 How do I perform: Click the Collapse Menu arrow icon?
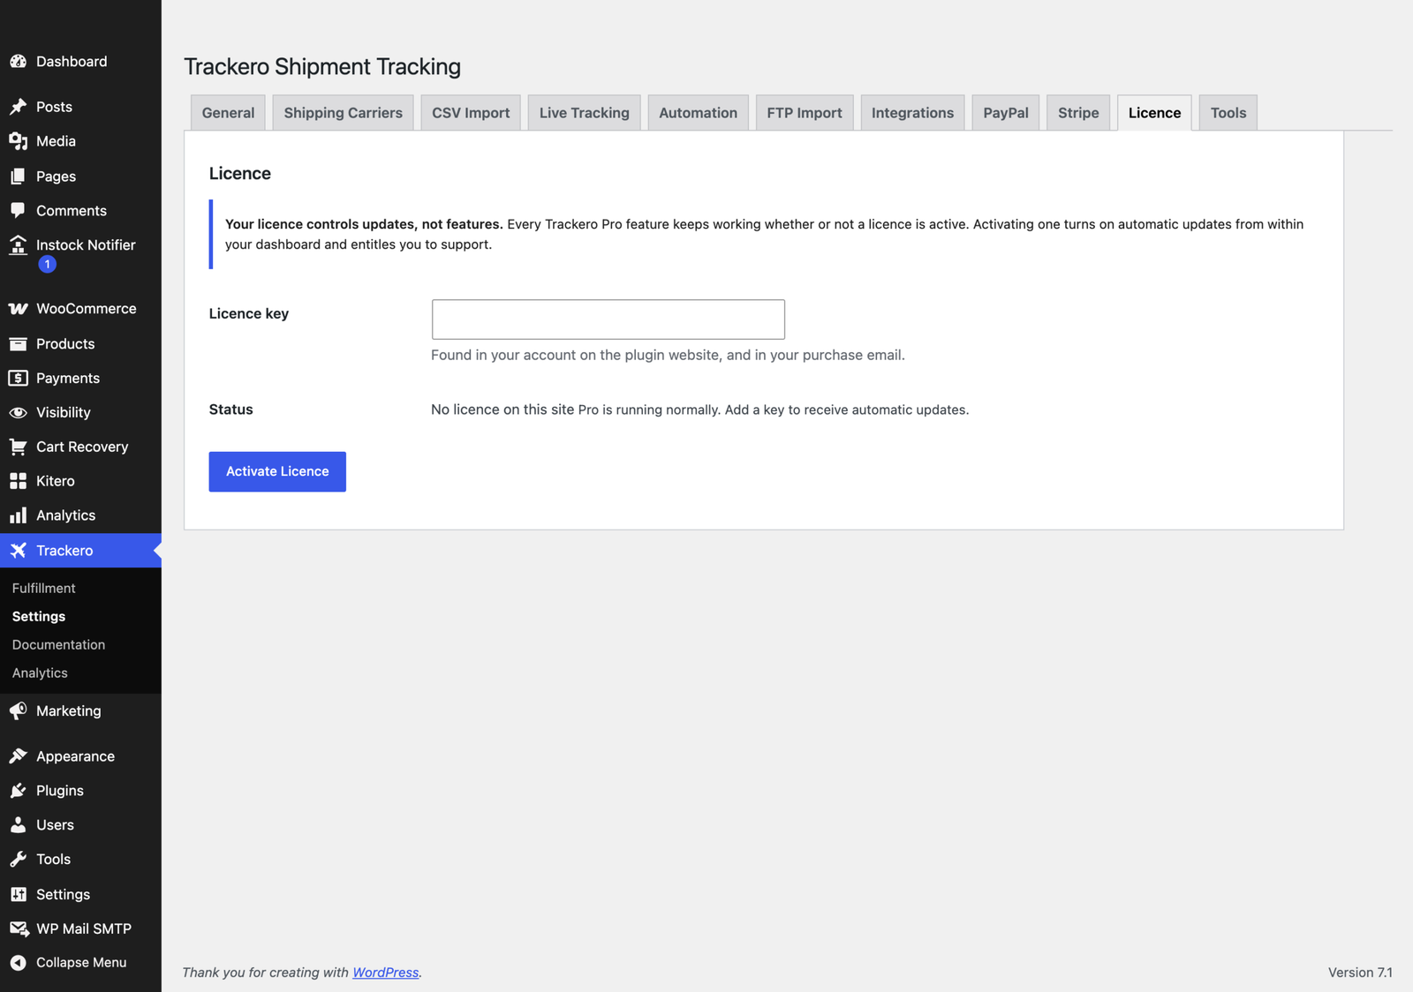tap(18, 963)
